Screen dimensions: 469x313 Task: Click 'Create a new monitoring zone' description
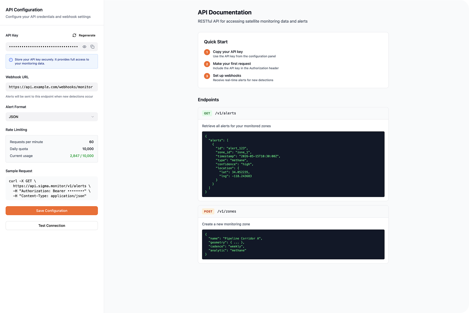click(x=226, y=224)
